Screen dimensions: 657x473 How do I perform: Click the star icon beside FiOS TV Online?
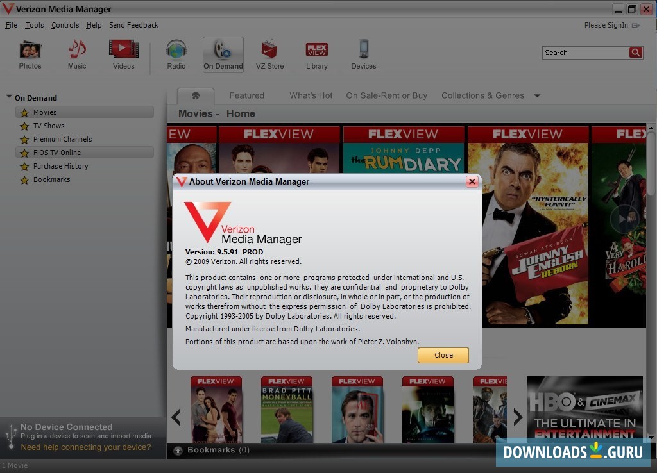click(24, 153)
